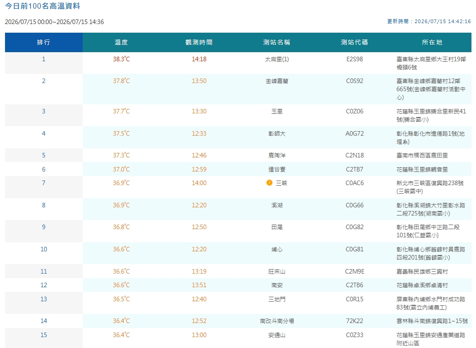Sort by the 排行 column header
The image size is (476, 348).
pyautogui.click(x=44, y=42)
